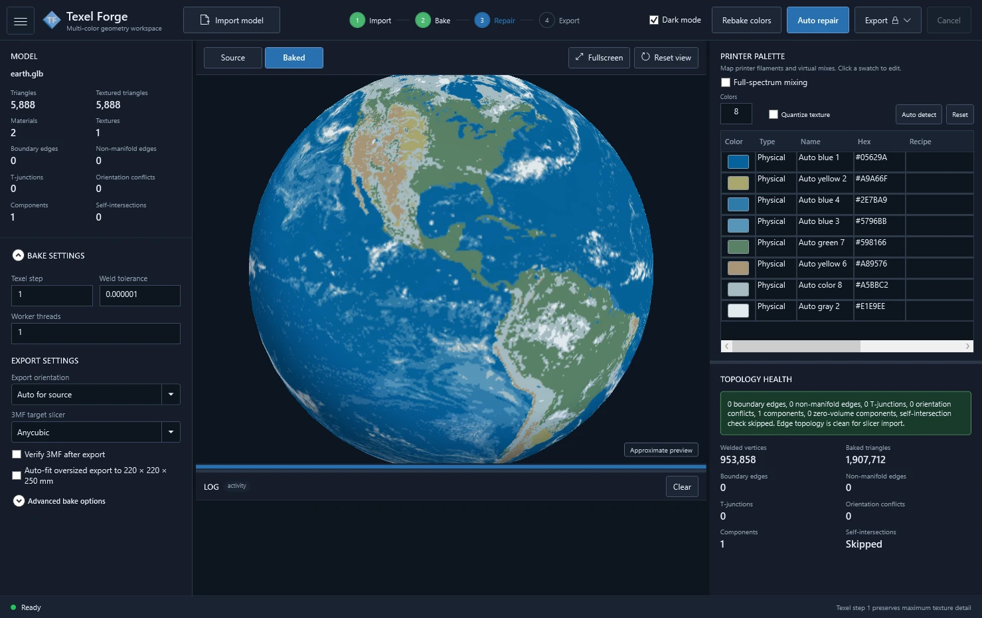Open the hamburger menu
Image resolution: width=982 pixels, height=618 pixels.
coord(21,21)
